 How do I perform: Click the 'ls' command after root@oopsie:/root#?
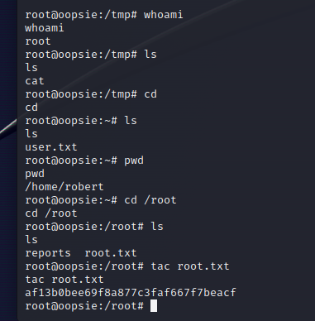point(157,227)
